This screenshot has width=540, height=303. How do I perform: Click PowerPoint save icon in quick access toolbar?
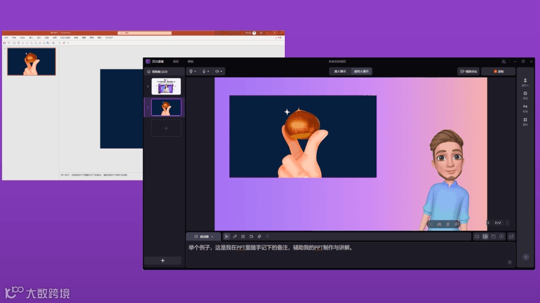coord(5,43)
